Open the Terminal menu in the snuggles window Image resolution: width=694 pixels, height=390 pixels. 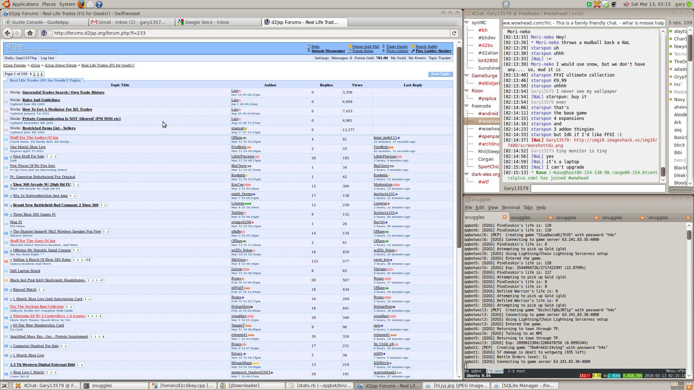510,208
